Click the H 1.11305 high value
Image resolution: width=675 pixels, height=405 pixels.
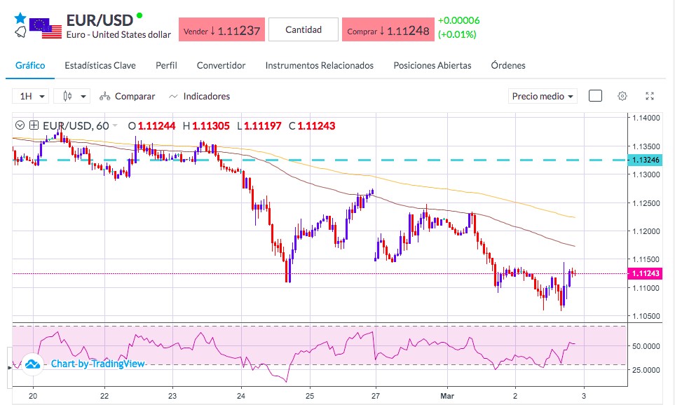206,125
